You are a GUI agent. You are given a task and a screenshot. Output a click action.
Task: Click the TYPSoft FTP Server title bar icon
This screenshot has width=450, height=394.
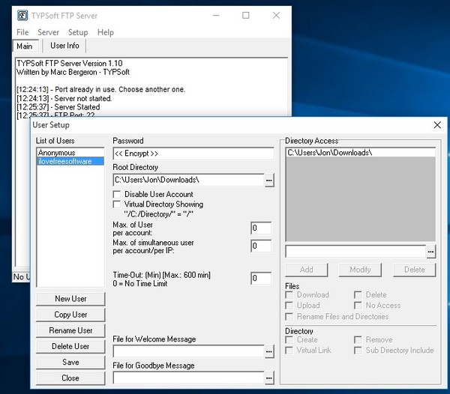[x=23, y=15]
